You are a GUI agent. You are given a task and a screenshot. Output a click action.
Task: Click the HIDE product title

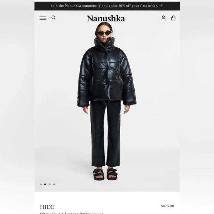tap(47, 207)
